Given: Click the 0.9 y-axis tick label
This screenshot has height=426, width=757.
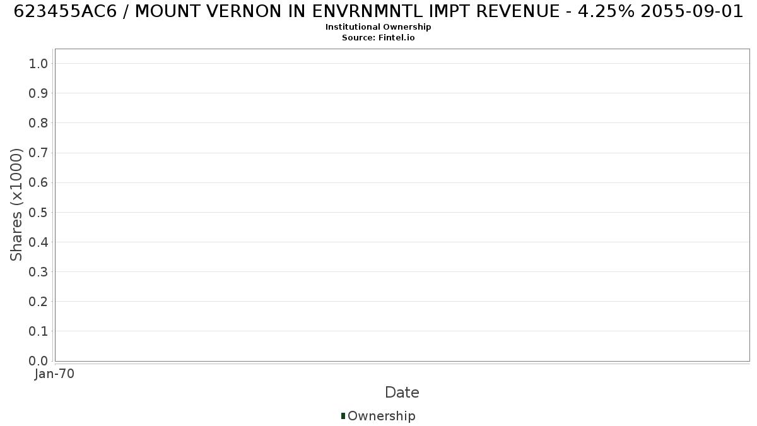Looking at the screenshot, I should 38,93.
